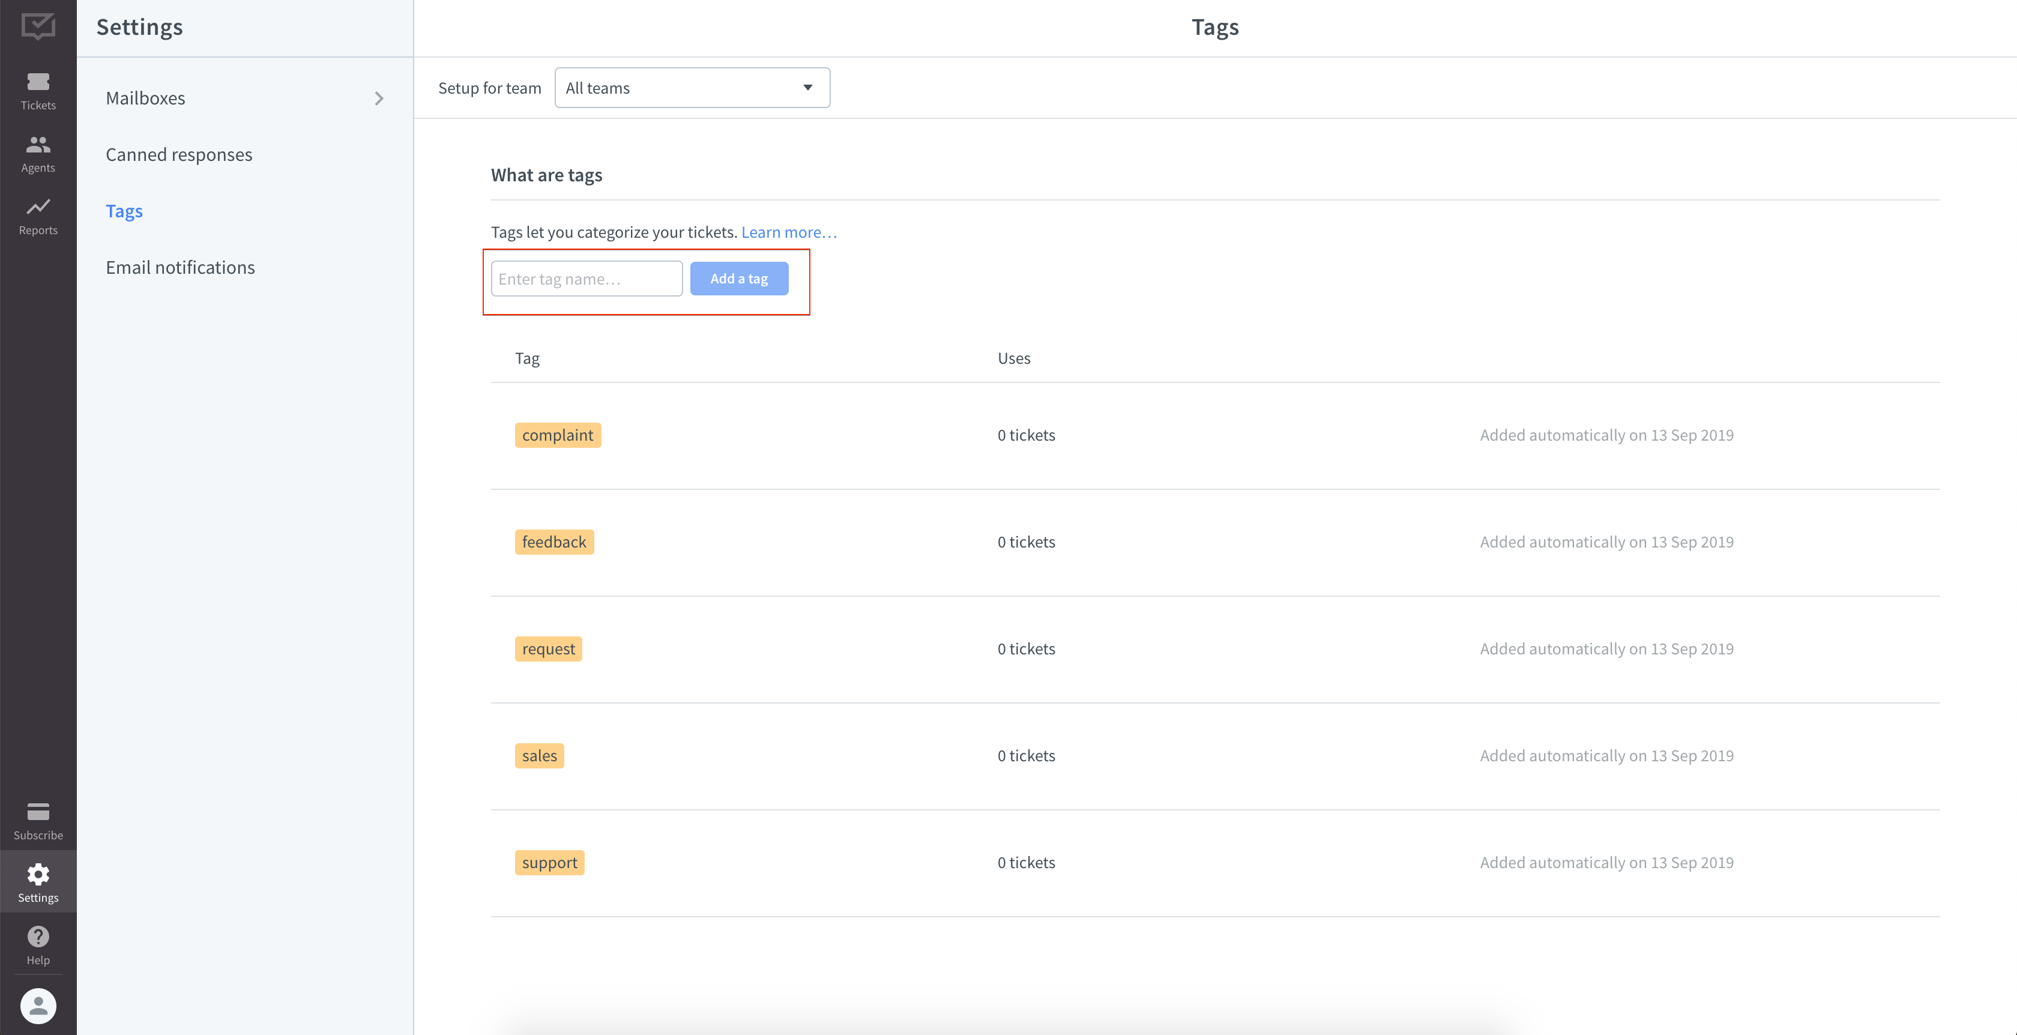
Task: Click the Setup for team label
Action: pyautogui.click(x=489, y=88)
